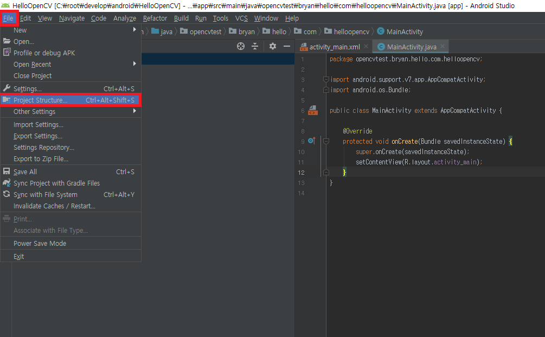Click the Settings wrench icon

[7, 88]
